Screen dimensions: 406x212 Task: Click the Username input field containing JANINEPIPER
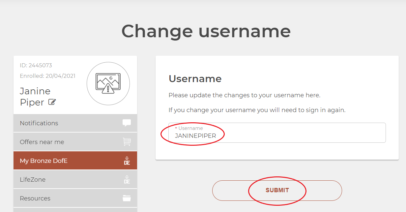point(277,133)
